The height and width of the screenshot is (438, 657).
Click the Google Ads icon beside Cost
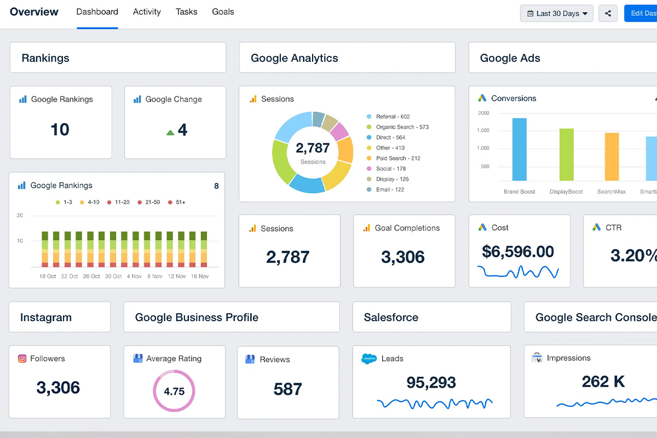pos(482,227)
